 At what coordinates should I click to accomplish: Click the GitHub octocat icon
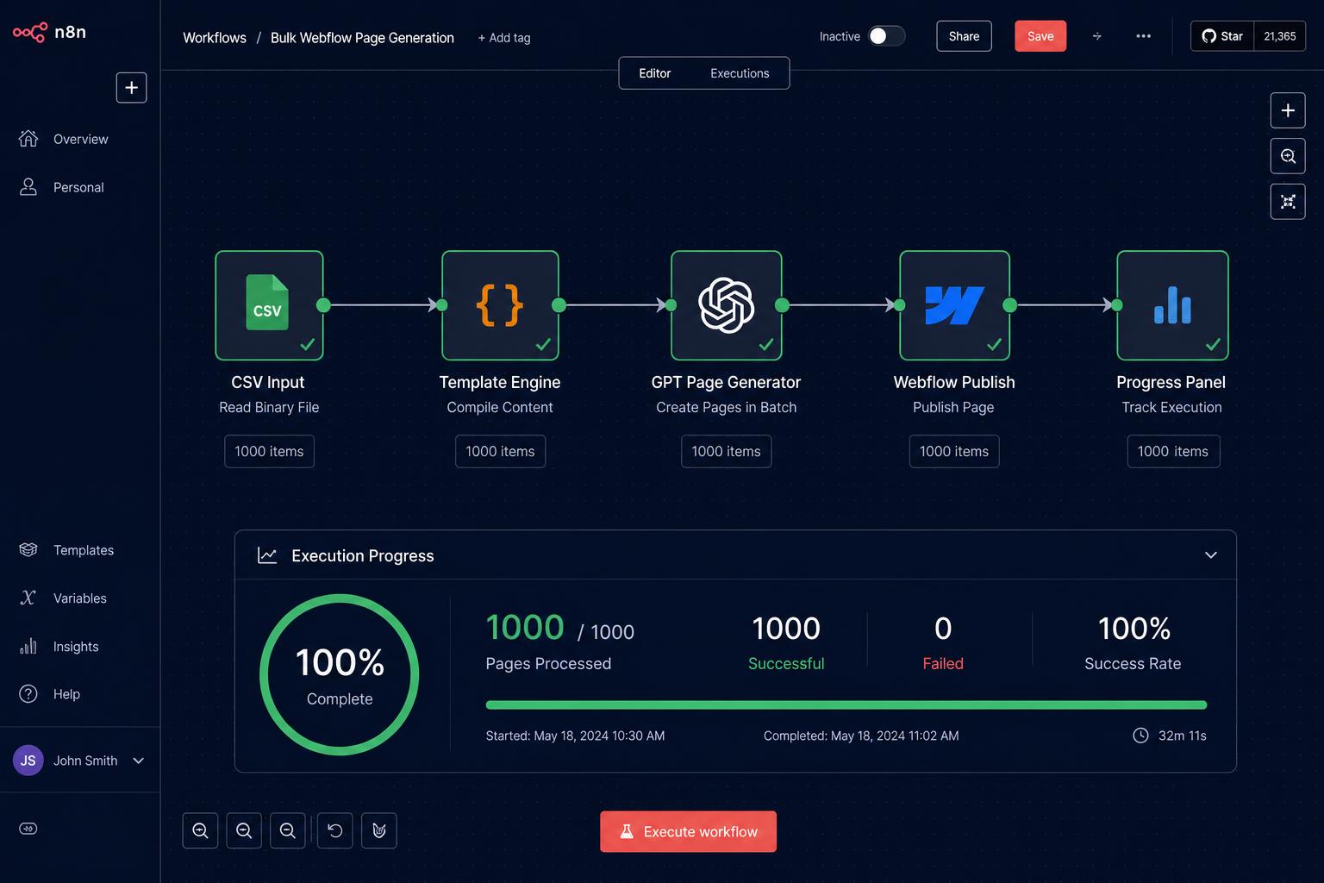[1208, 36]
